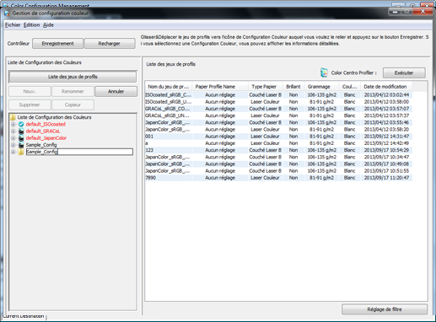Sort by Type Papier column header
The width and height of the screenshot is (436, 322).
(x=265, y=87)
